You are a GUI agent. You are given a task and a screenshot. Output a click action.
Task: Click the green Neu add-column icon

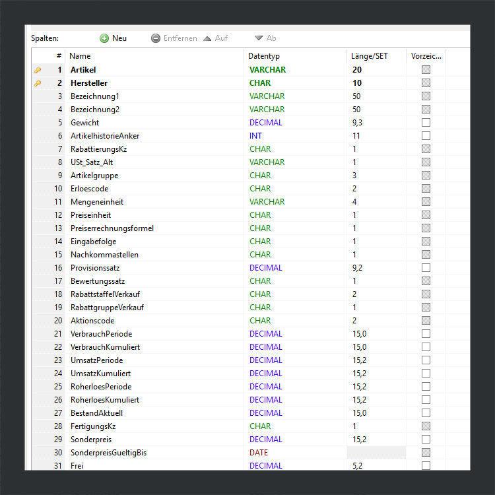pyautogui.click(x=104, y=38)
